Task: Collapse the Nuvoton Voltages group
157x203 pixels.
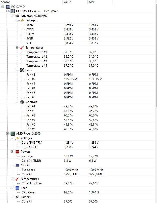Action: tap(17, 20)
